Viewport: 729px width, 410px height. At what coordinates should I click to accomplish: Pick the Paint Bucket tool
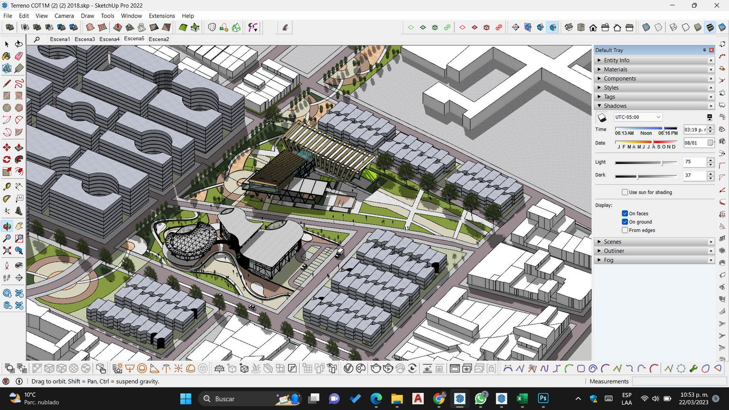point(7,56)
